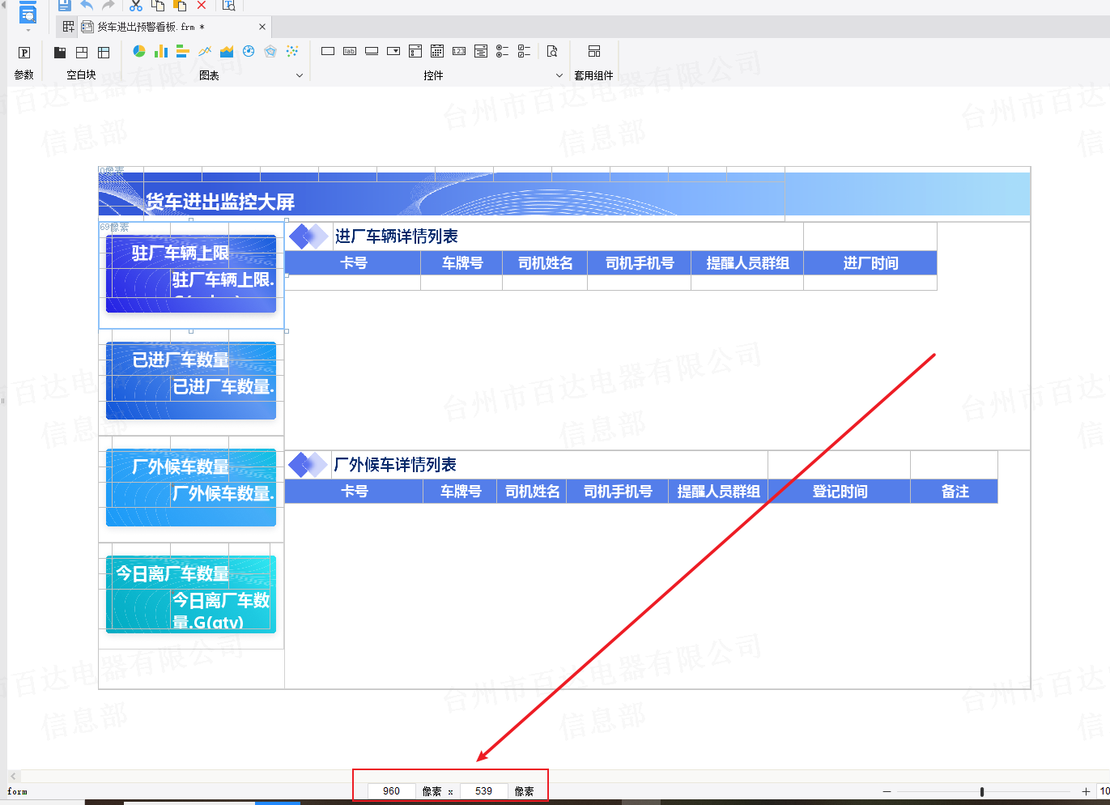Viewport: 1110px width, 805px height.
Task: Select the 厂外候车数量 card
Action: coord(191,488)
